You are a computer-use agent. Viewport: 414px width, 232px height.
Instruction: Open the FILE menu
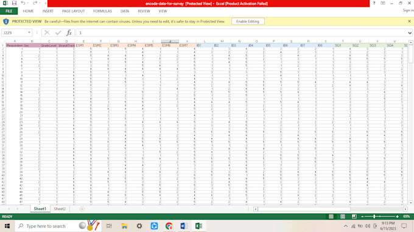click(9, 11)
